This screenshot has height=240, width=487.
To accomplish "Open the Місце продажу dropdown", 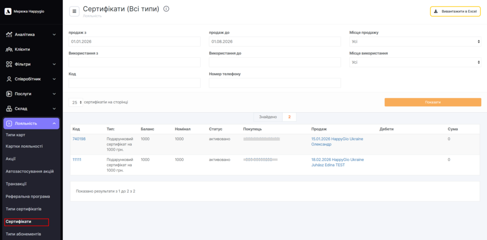I will [x=415, y=41].
